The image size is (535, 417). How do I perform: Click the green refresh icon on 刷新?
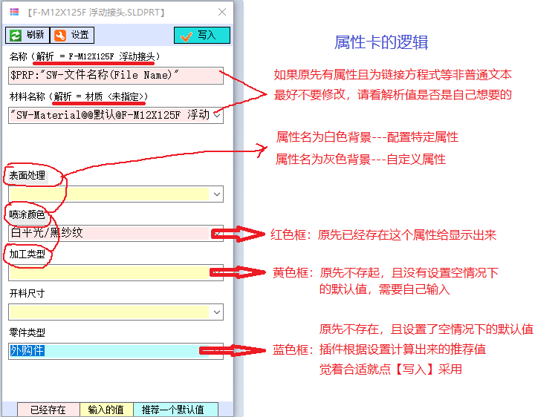[x=16, y=36]
